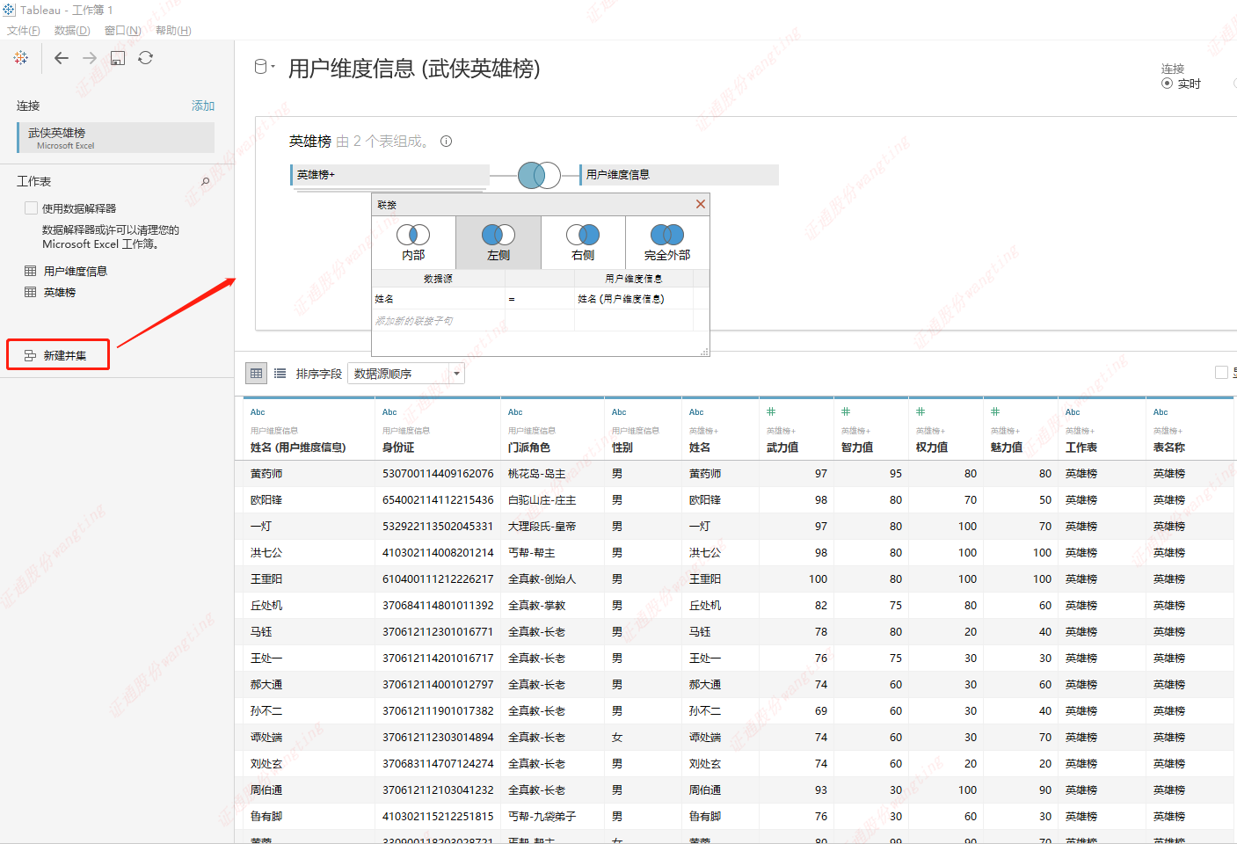The width and height of the screenshot is (1237, 844).
Task: Open the 文件(F) menu
Action: tap(24, 31)
